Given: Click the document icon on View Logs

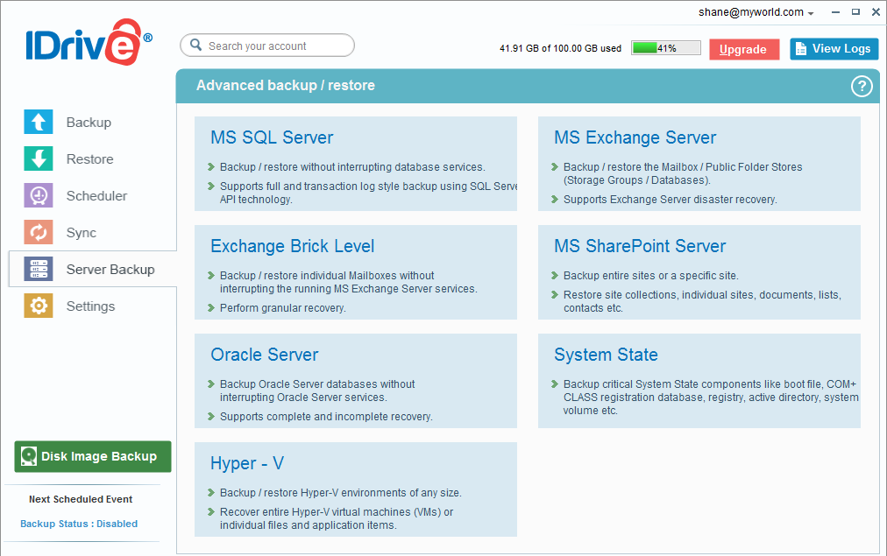Looking at the screenshot, I should click(x=801, y=49).
